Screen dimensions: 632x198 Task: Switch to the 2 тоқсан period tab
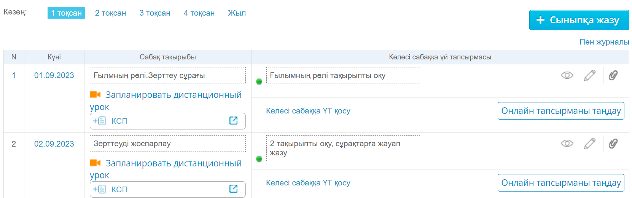110,13
